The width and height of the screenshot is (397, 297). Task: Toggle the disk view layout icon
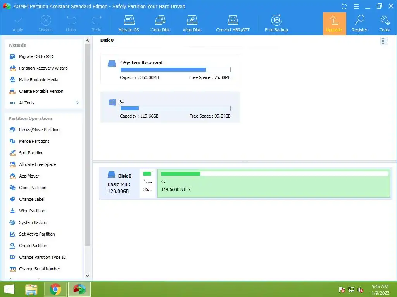[x=384, y=41]
